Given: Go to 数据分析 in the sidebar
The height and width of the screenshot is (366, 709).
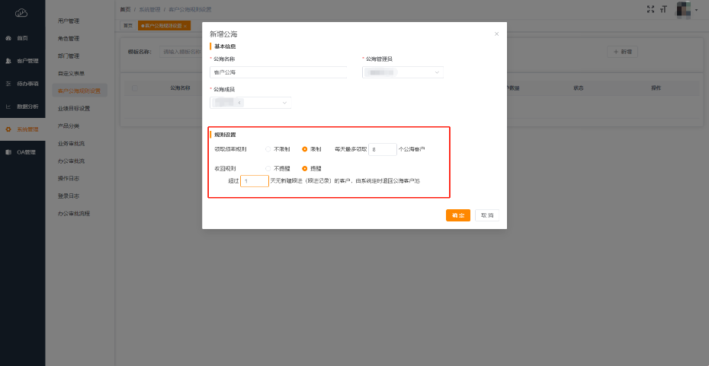Looking at the screenshot, I should (22, 107).
